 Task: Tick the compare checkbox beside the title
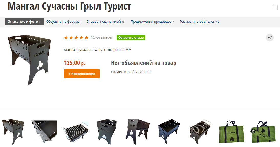(275, 8)
